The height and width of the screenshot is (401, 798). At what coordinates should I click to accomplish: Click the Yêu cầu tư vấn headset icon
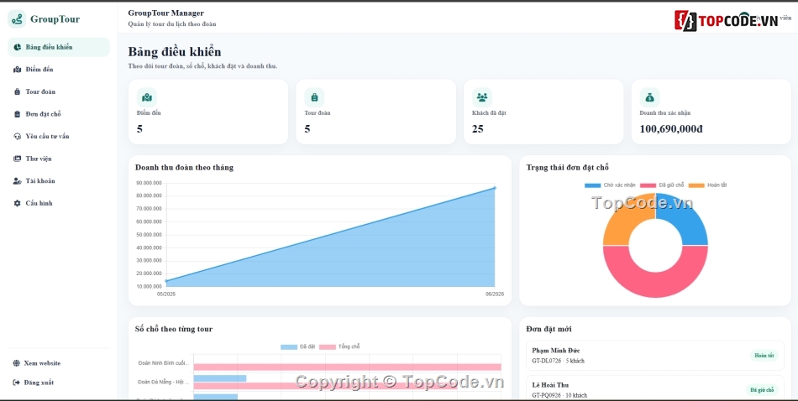coord(17,136)
